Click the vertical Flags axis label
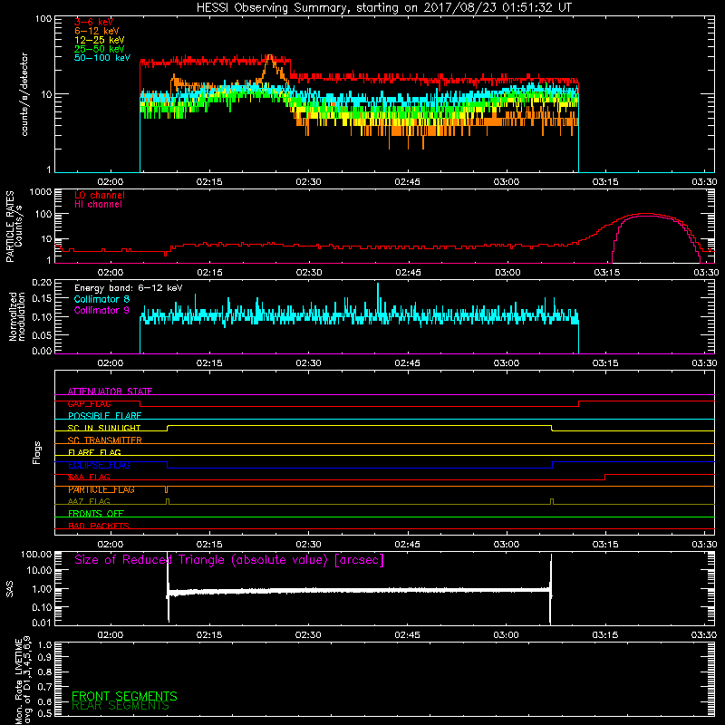 coord(37,452)
